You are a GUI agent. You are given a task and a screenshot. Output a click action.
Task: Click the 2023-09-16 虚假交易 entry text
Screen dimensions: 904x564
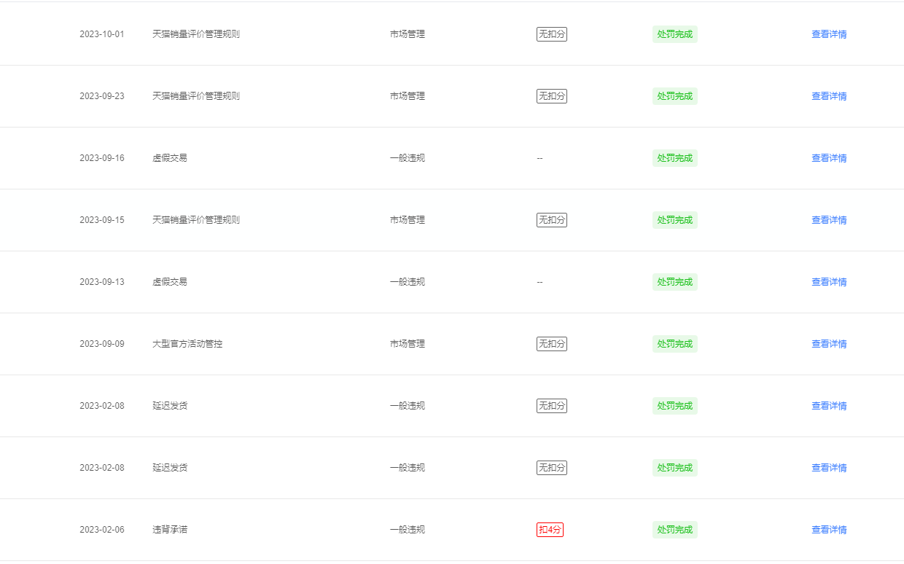(170, 158)
